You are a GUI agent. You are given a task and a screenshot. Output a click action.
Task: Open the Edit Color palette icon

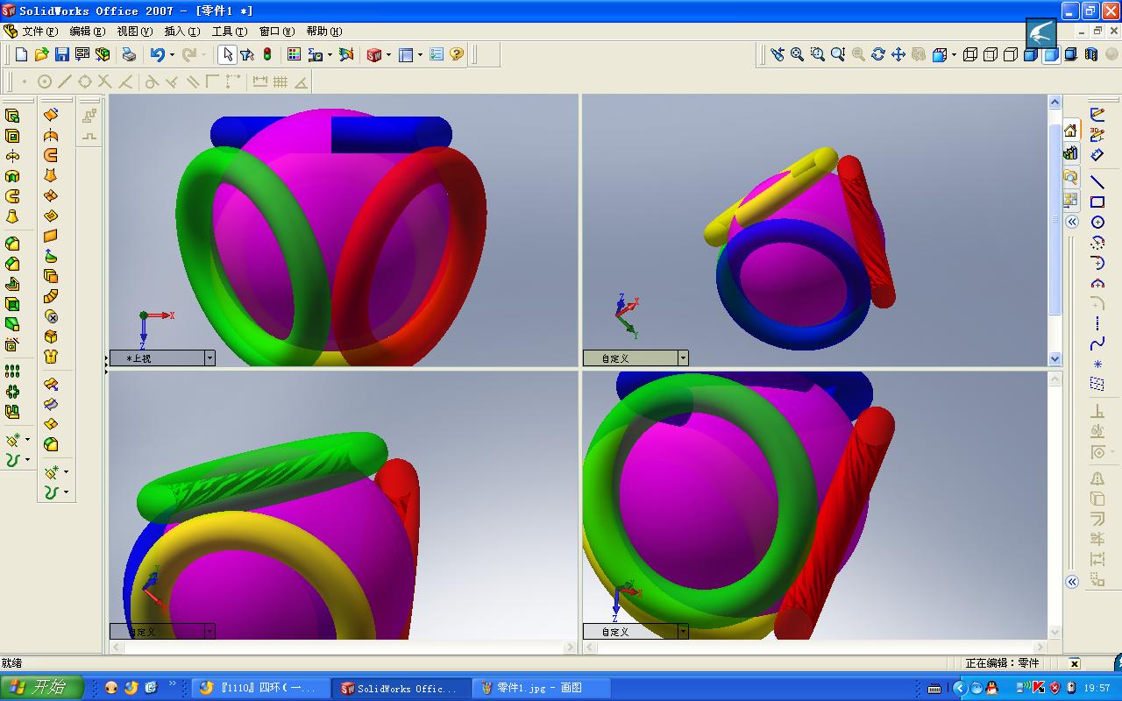[294, 54]
